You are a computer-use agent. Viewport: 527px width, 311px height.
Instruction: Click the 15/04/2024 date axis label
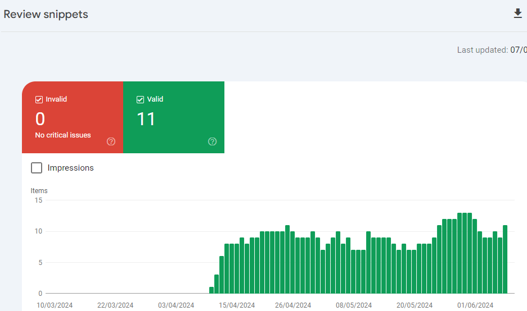click(x=237, y=305)
